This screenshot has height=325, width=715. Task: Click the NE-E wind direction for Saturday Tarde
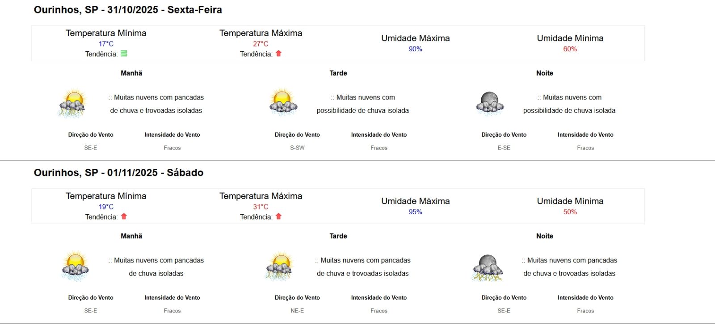pyautogui.click(x=297, y=311)
